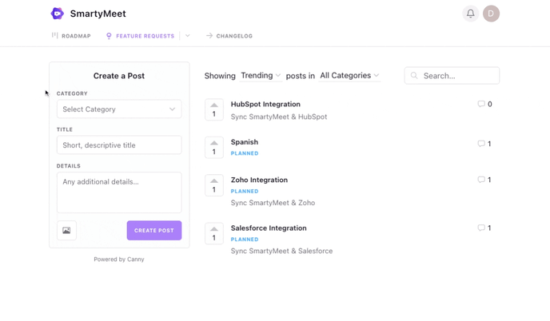Change the Trending sort dropdown

coord(261,76)
